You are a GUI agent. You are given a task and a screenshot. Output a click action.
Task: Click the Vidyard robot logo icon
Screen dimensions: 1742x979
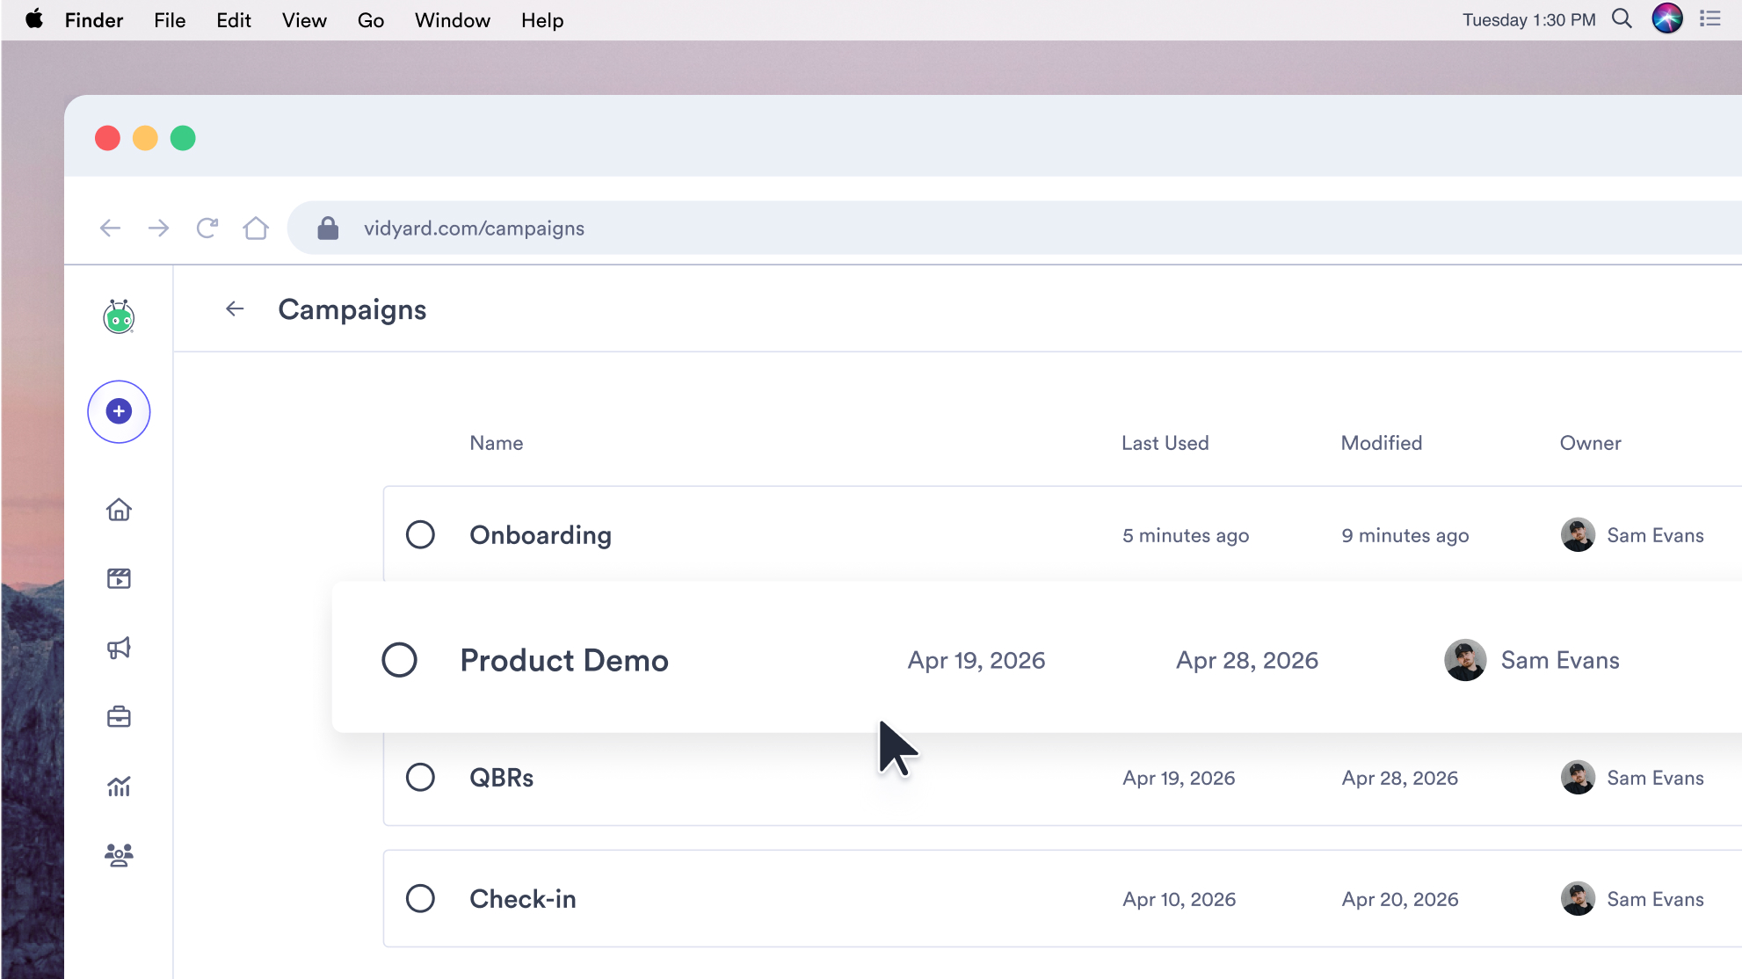click(x=119, y=316)
